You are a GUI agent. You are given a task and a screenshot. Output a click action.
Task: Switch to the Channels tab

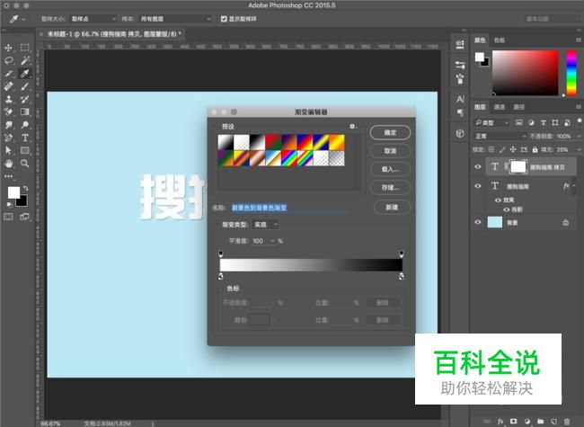pyautogui.click(x=499, y=107)
